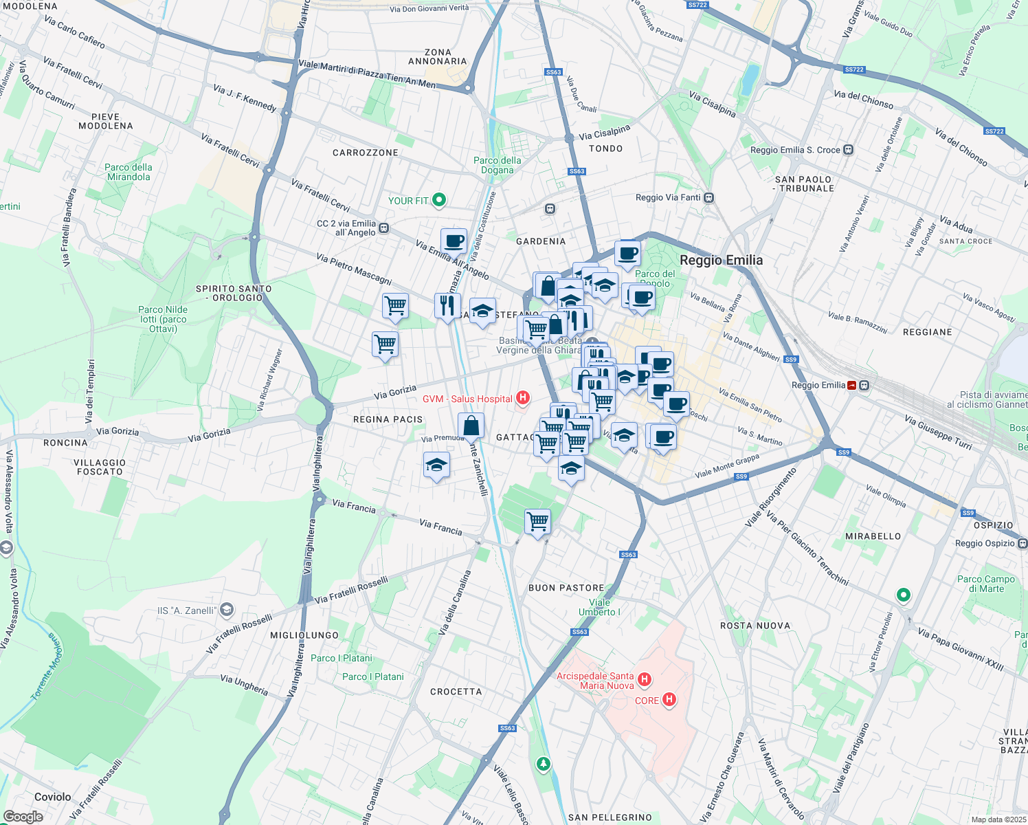
Task: Open the shopping cart marker on Via Pietro Mascagni
Action: (394, 306)
